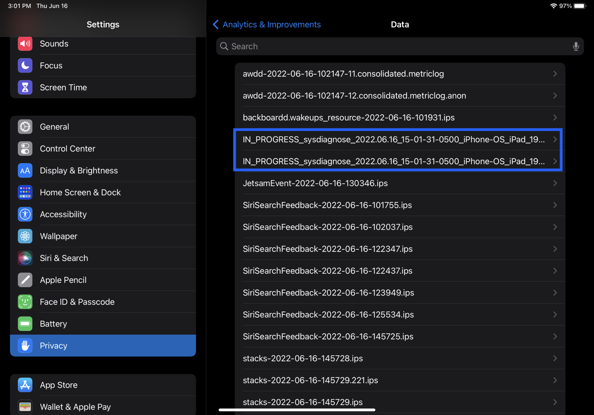This screenshot has height=415, width=594.
Task: Tap the App Store icon
Action: coord(25,385)
